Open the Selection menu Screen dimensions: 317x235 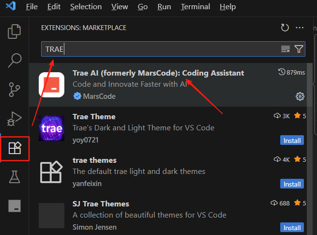(86, 7)
